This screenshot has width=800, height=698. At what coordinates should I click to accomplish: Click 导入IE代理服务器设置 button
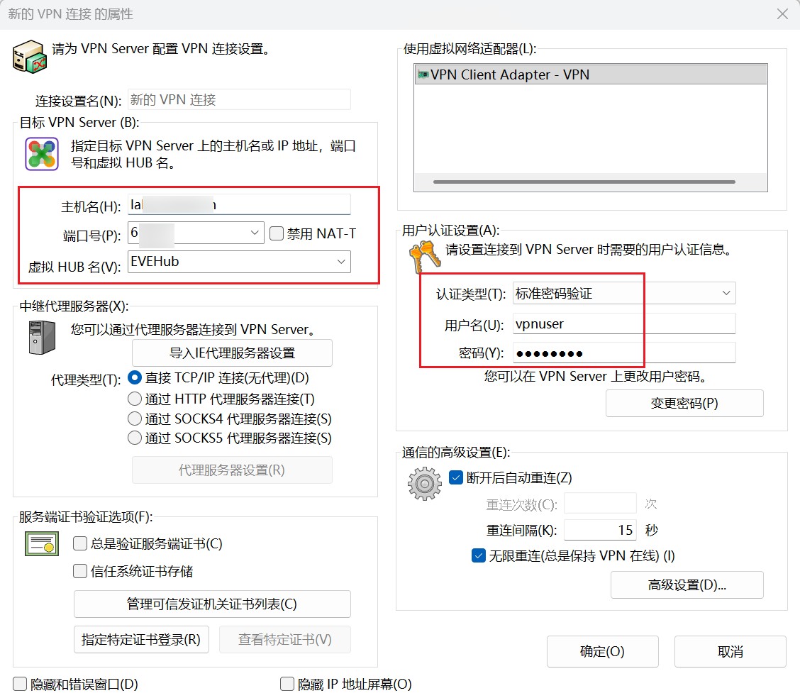pyautogui.click(x=232, y=353)
